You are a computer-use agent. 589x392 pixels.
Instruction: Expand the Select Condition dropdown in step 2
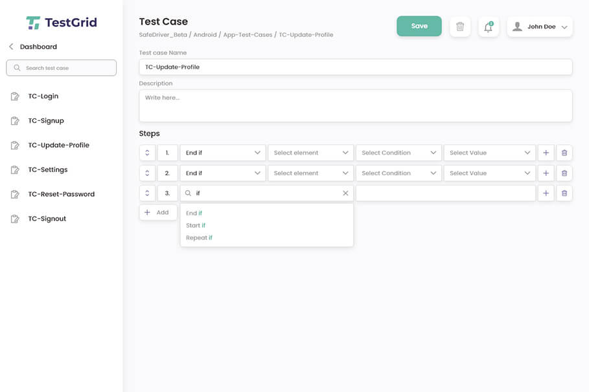398,173
